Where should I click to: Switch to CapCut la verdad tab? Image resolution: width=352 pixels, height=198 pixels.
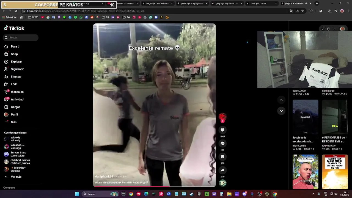pyautogui.click(x=158, y=4)
